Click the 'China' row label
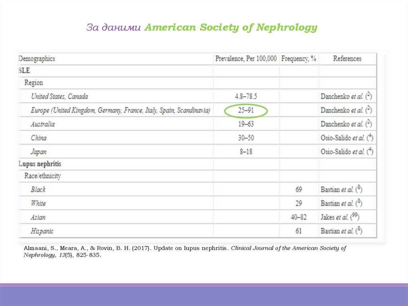This screenshot has height=306, width=408. 39,138
